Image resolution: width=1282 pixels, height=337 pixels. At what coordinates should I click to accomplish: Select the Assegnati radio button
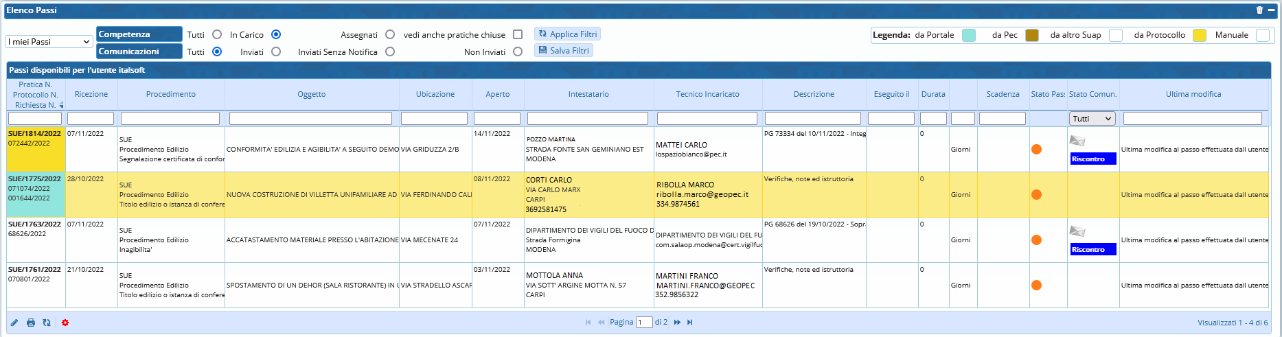[390, 34]
